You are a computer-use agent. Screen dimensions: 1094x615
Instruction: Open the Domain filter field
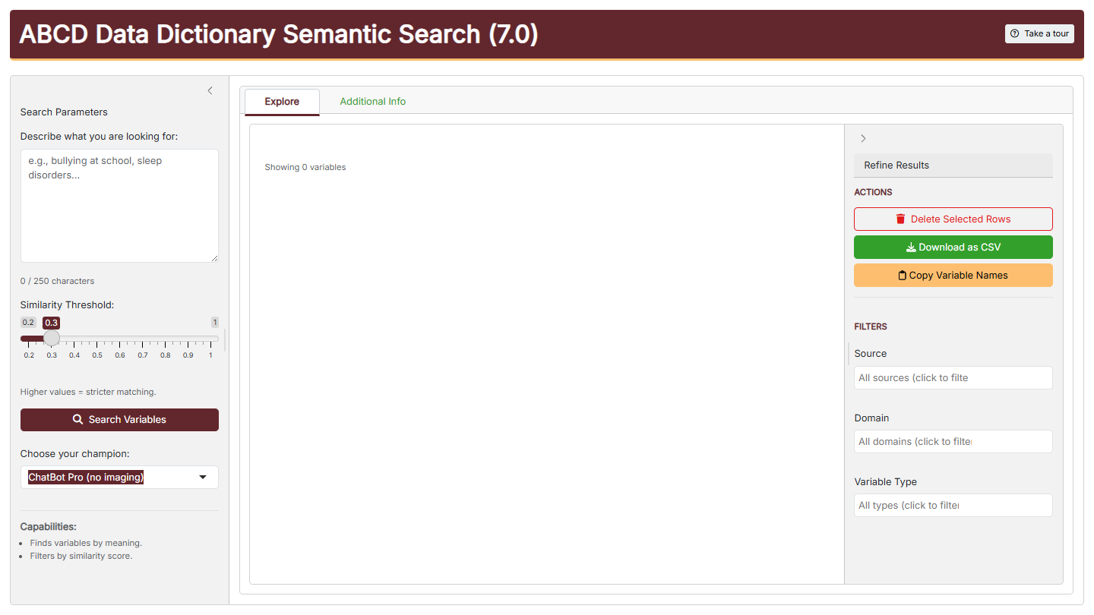[953, 442]
